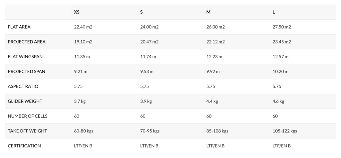
Task: Click the FLAT AREA row label
Action: point(19,27)
